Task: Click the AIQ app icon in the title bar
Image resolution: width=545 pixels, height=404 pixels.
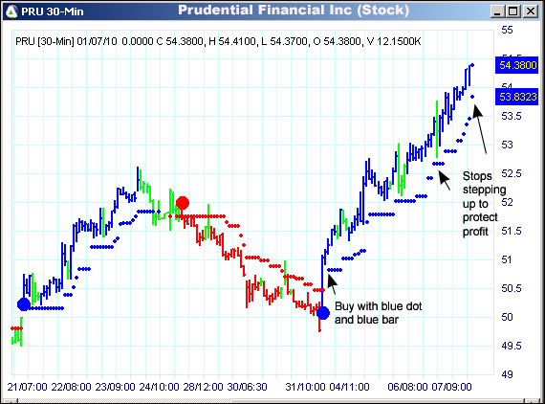Action: [x=11, y=11]
